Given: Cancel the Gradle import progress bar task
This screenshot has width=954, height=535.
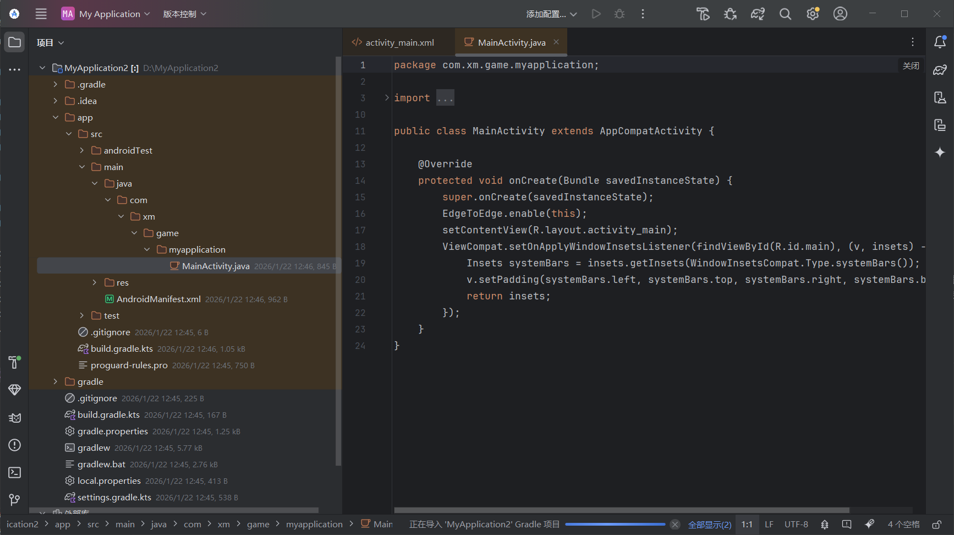Looking at the screenshot, I should [x=675, y=525].
